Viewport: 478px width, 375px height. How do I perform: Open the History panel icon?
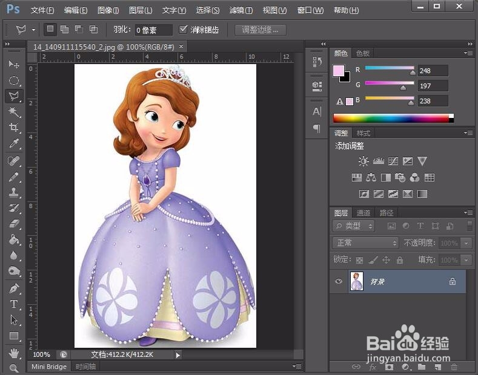317,62
